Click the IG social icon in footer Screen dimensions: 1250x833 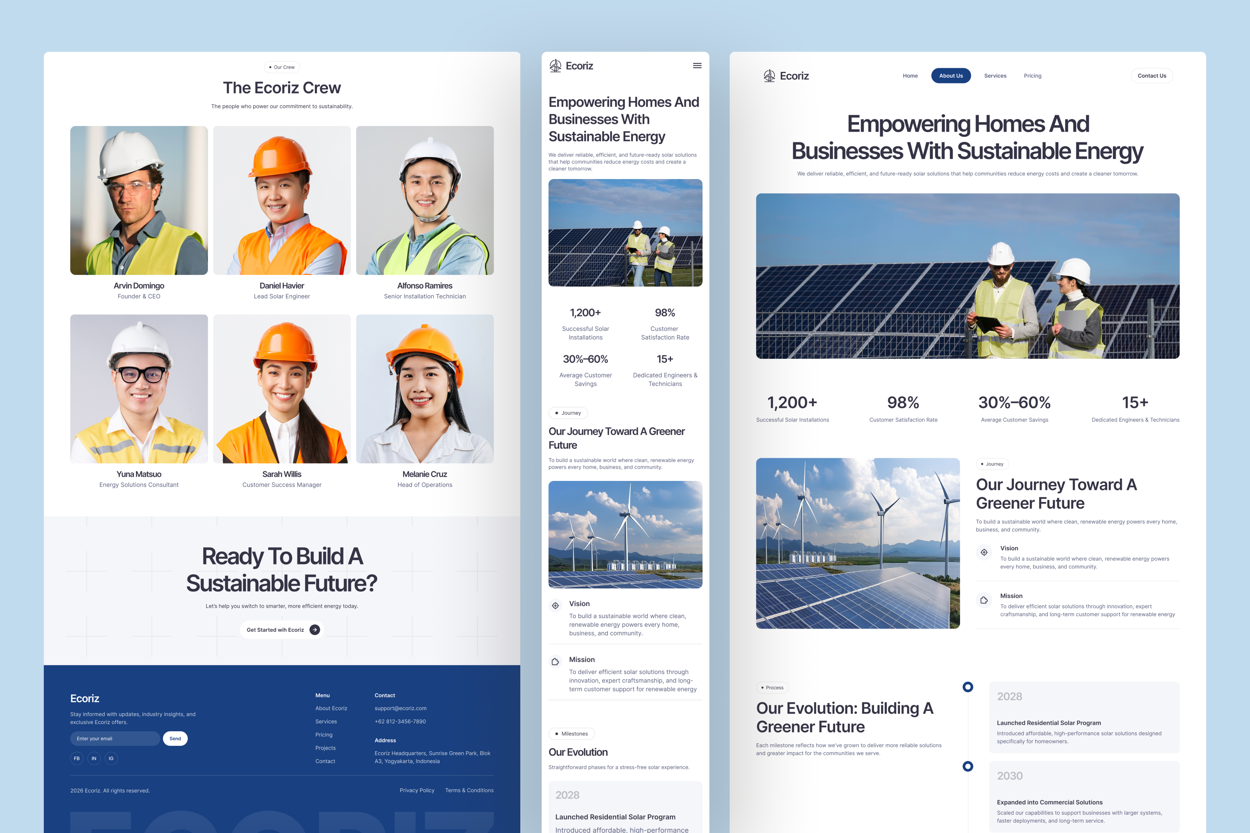point(111,758)
